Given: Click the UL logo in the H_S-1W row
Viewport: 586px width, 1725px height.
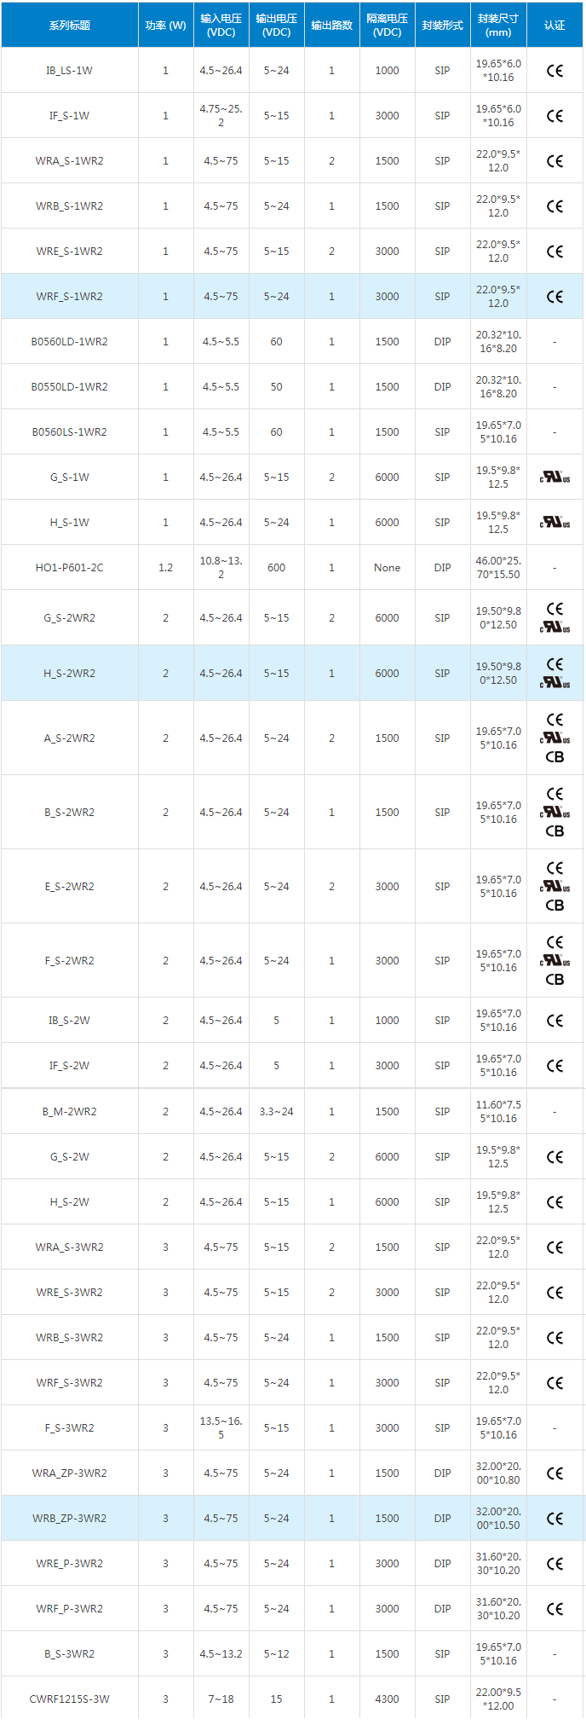Looking at the screenshot, I should click(x=554, y=523).
